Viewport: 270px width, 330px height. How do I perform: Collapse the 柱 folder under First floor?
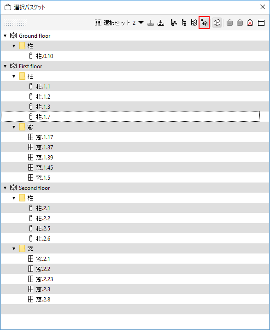14,76
